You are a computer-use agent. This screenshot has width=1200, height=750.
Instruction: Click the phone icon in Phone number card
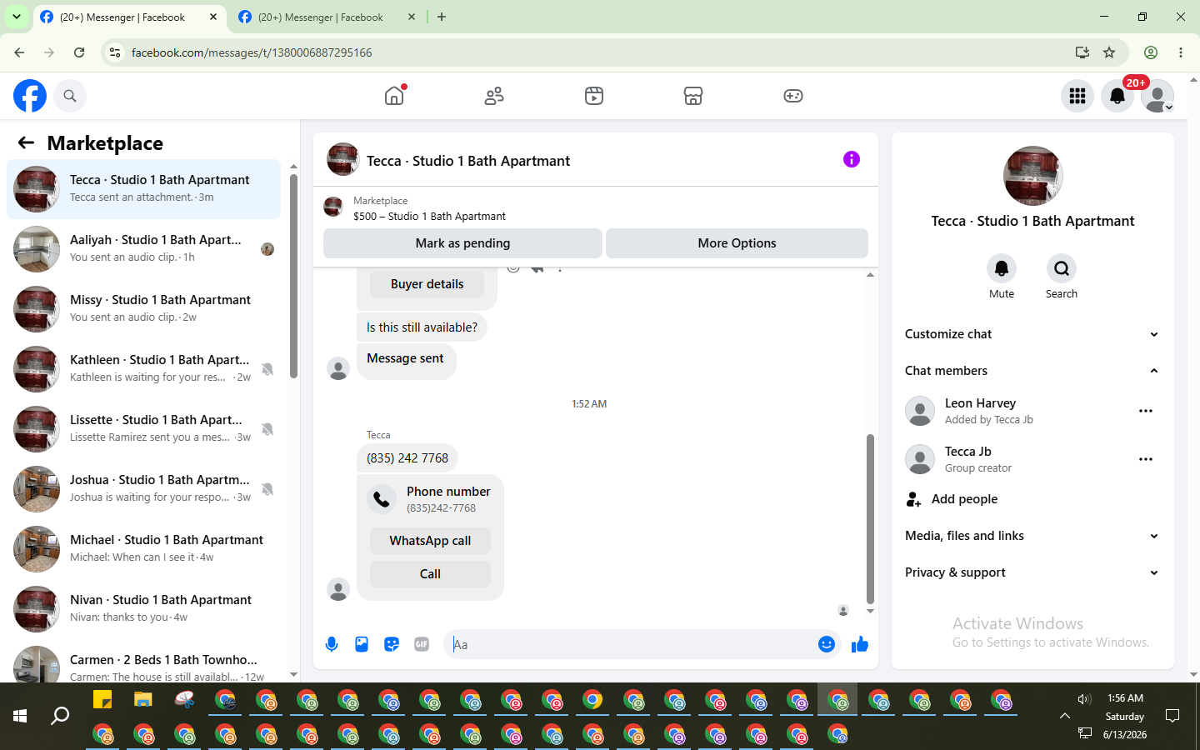click(x=381, y=498)
